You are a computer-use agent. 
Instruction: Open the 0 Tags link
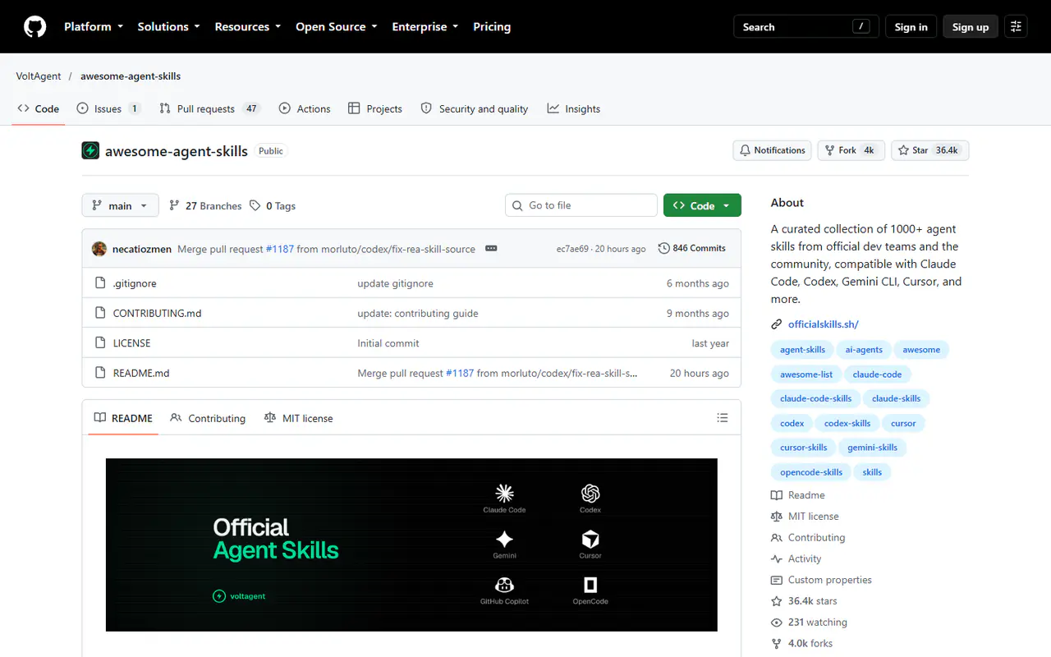[x=273, y=205]
